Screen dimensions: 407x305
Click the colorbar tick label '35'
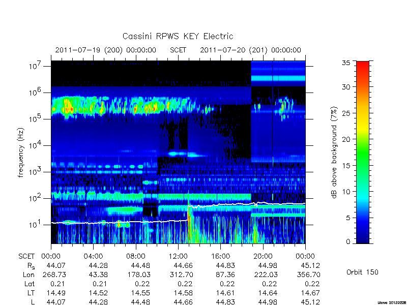(346, 63)
